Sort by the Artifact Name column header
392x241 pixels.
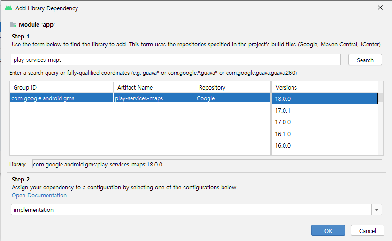coord(154,87)
